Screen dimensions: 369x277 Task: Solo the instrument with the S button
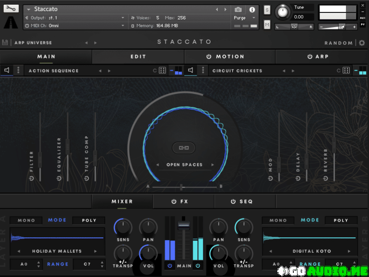point(267,10)
